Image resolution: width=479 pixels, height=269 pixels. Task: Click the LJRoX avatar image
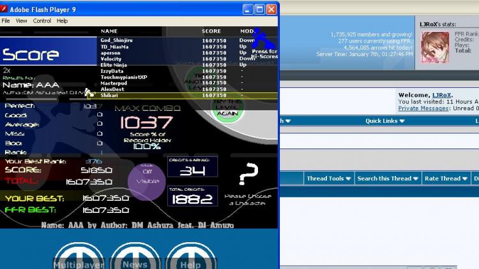click(x=435, y=47)
